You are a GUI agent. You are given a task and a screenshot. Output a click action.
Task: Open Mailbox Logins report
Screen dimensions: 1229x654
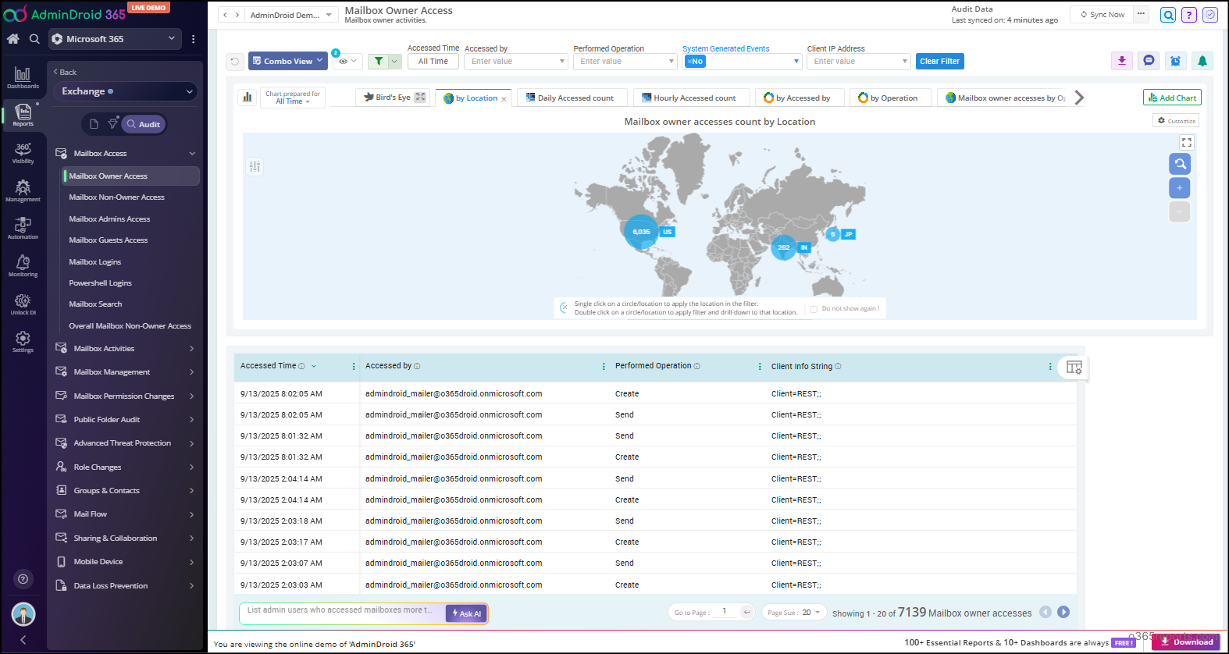95,262
